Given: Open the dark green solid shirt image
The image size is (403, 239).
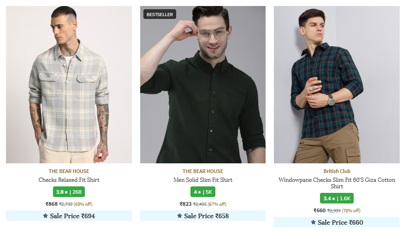Looking at the screenshot, I should pyautogui.click(x=203, y=85).
